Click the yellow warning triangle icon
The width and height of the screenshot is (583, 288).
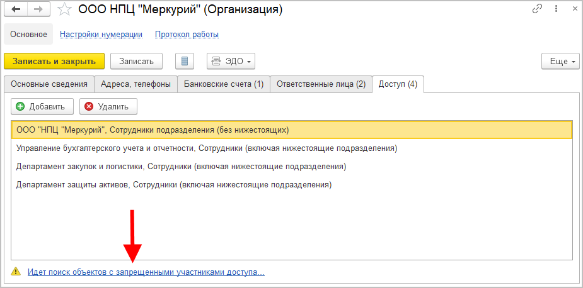coord(16,272)
